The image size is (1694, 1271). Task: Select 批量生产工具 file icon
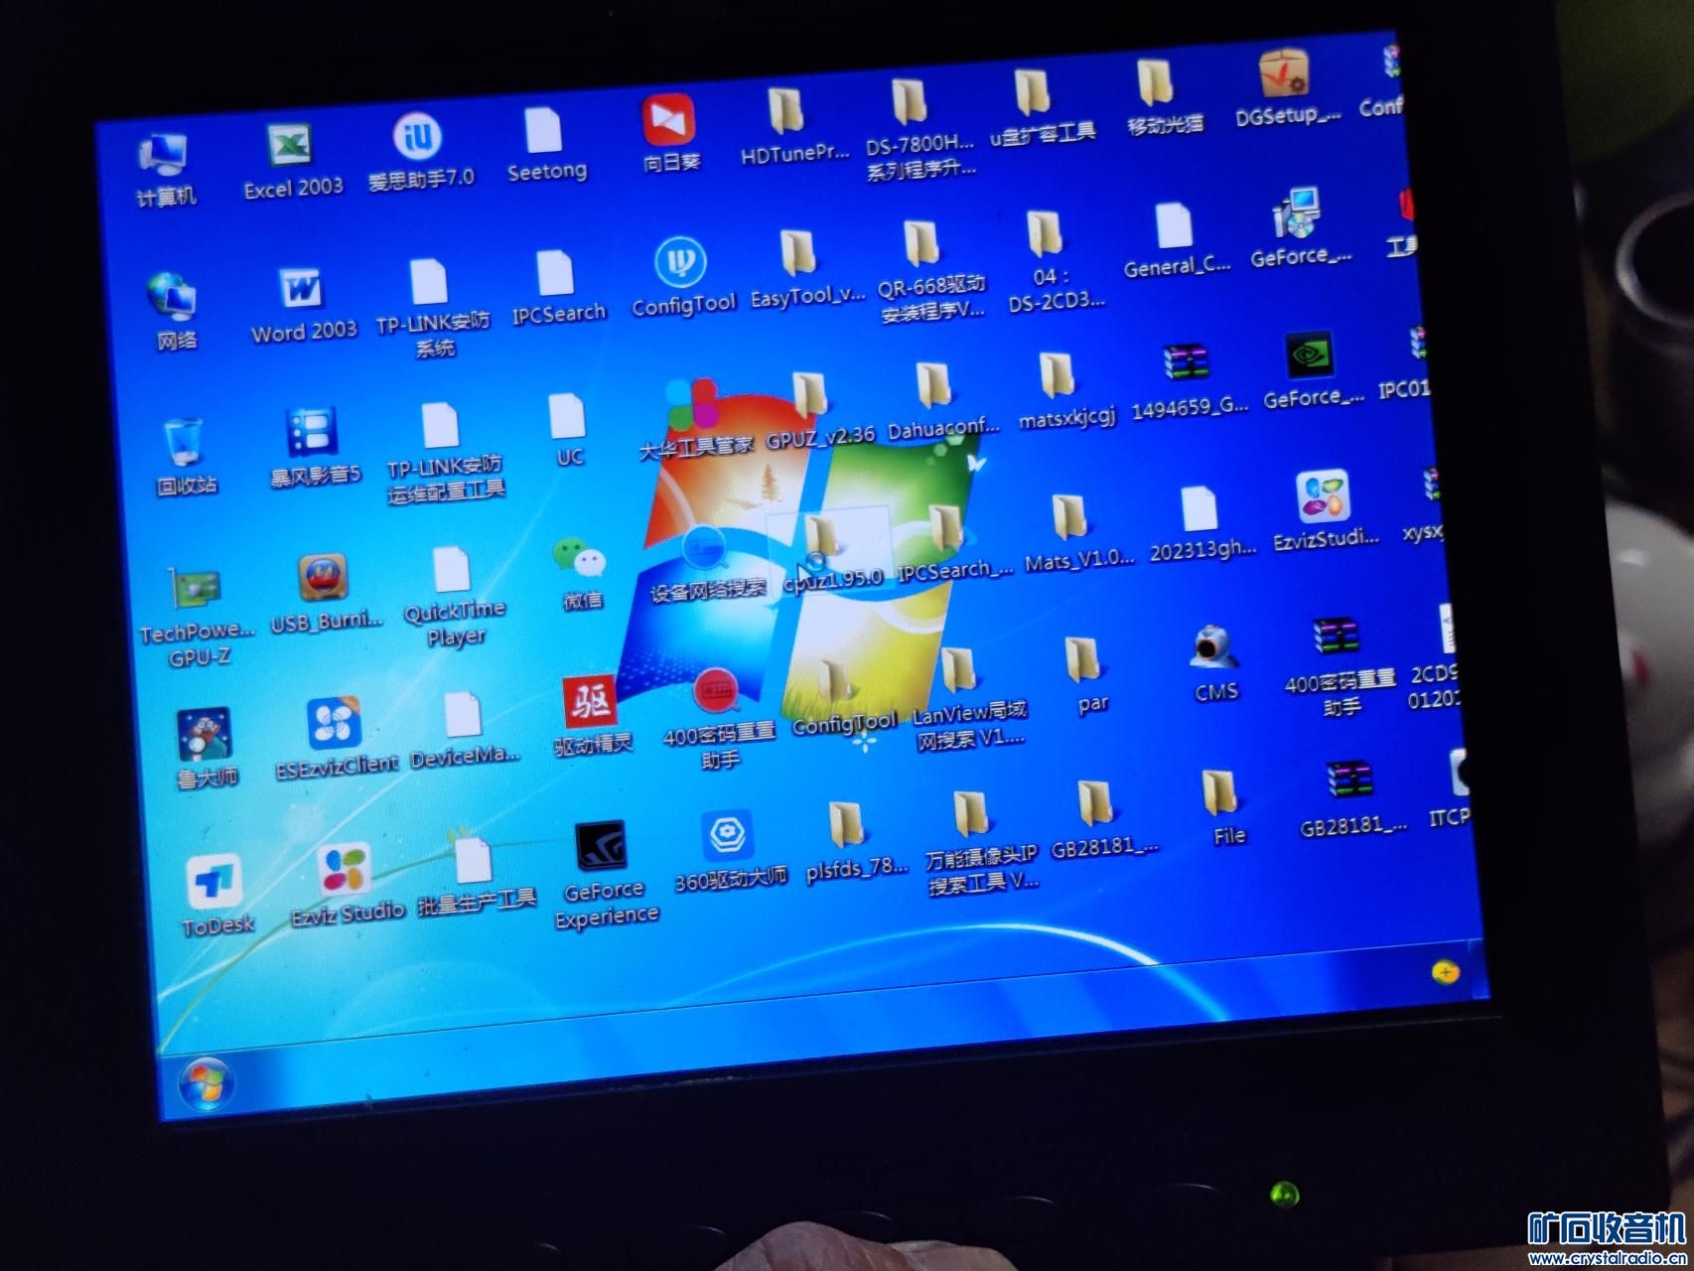point(473,861)
